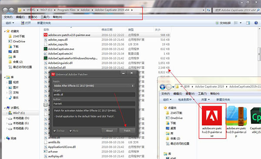Toggle the Music checkbox in patcher

(70, 131)
